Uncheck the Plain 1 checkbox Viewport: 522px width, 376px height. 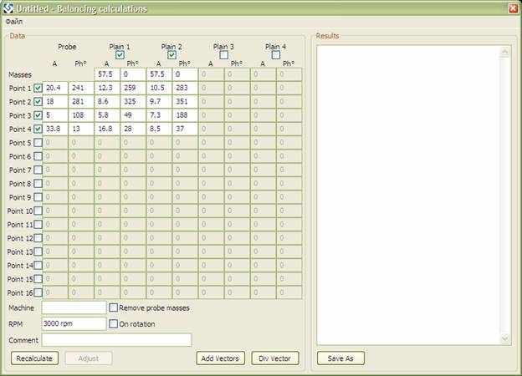[x=120, y=55]
